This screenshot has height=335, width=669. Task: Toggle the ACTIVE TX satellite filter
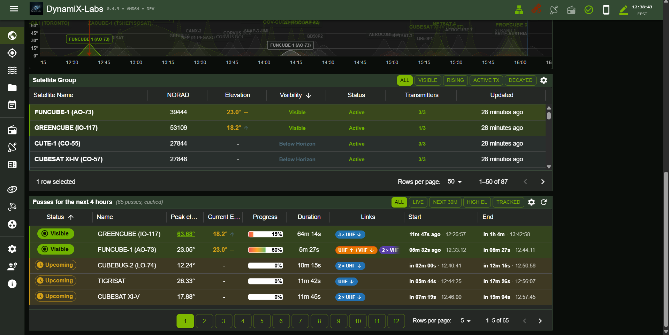[x=486, y=80]
